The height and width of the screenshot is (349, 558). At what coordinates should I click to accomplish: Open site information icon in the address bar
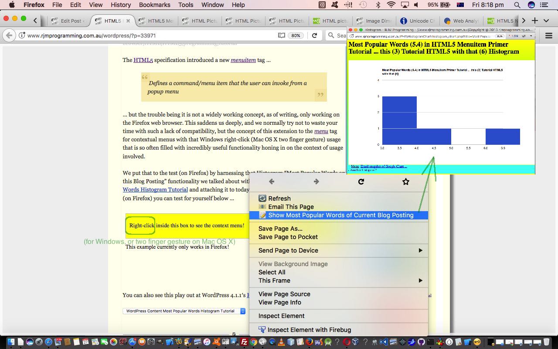22,35
